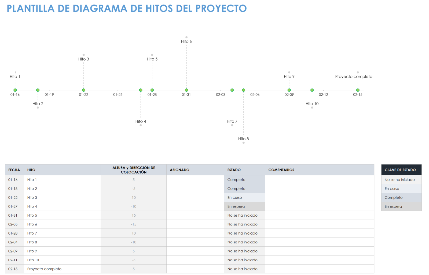Screen dimensions: 429x275
Task: Select the 01-25 axis date label
Action: [x=118, y=95]
